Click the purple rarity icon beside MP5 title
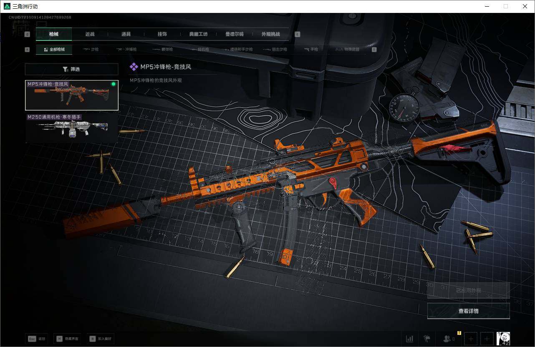535x347 pixels. point(134,67)
